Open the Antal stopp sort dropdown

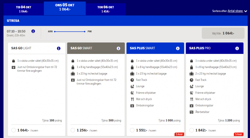tap(235, 11)
